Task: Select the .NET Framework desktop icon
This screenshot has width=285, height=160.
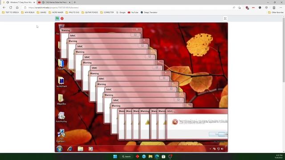Action: [x=61, y=136]
